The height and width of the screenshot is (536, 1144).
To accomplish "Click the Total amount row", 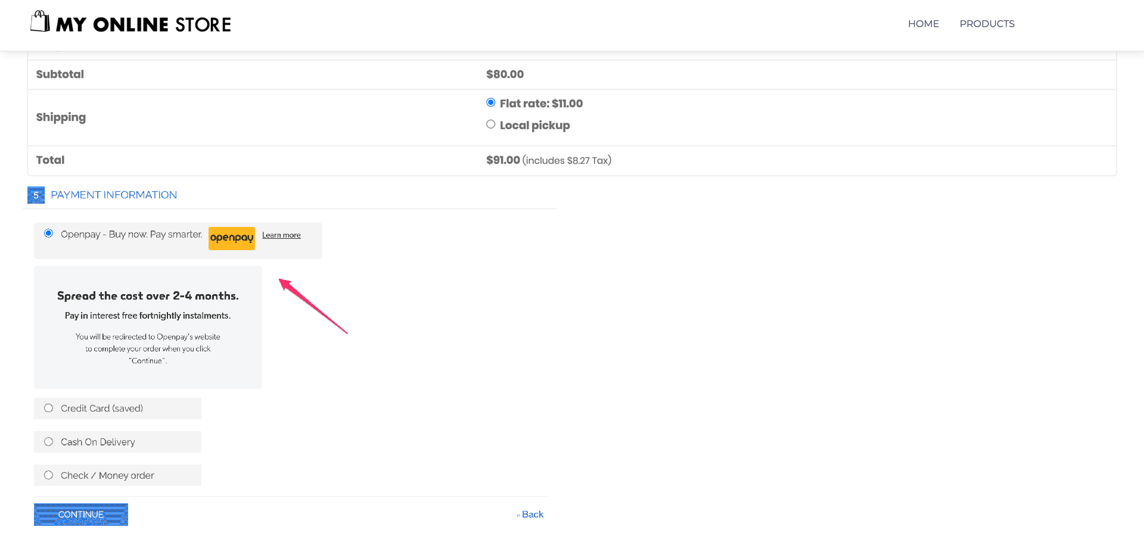I will coord(503,160).
